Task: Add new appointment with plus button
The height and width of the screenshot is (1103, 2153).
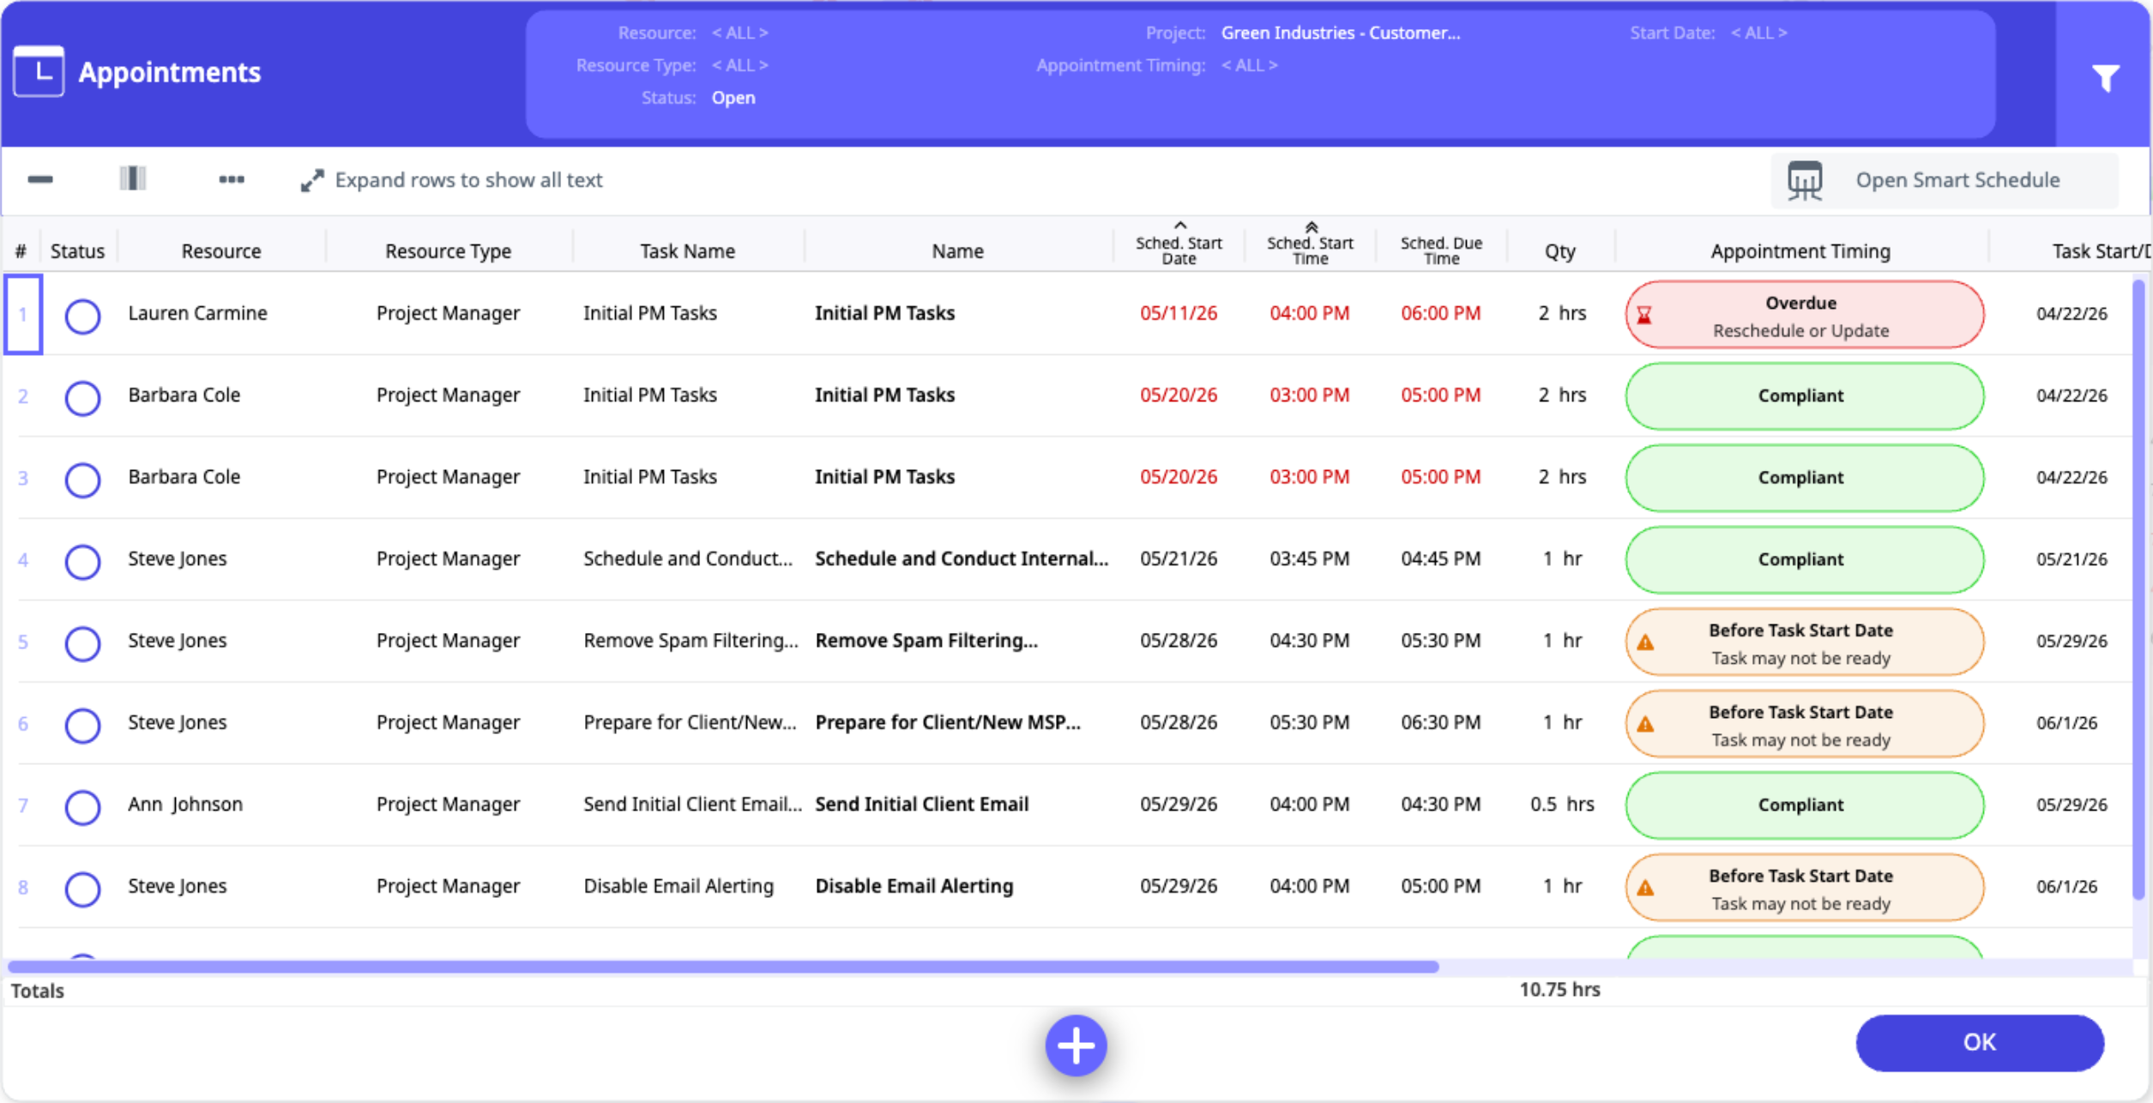Action: coord(1076,1045)
